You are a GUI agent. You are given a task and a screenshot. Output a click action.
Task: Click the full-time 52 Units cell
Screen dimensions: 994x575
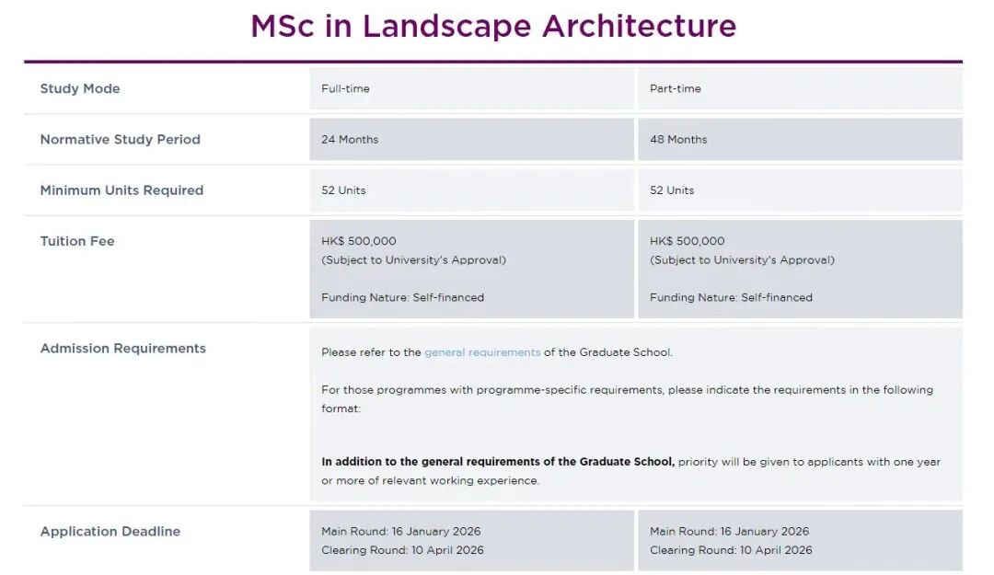click(x=471, y=190)
